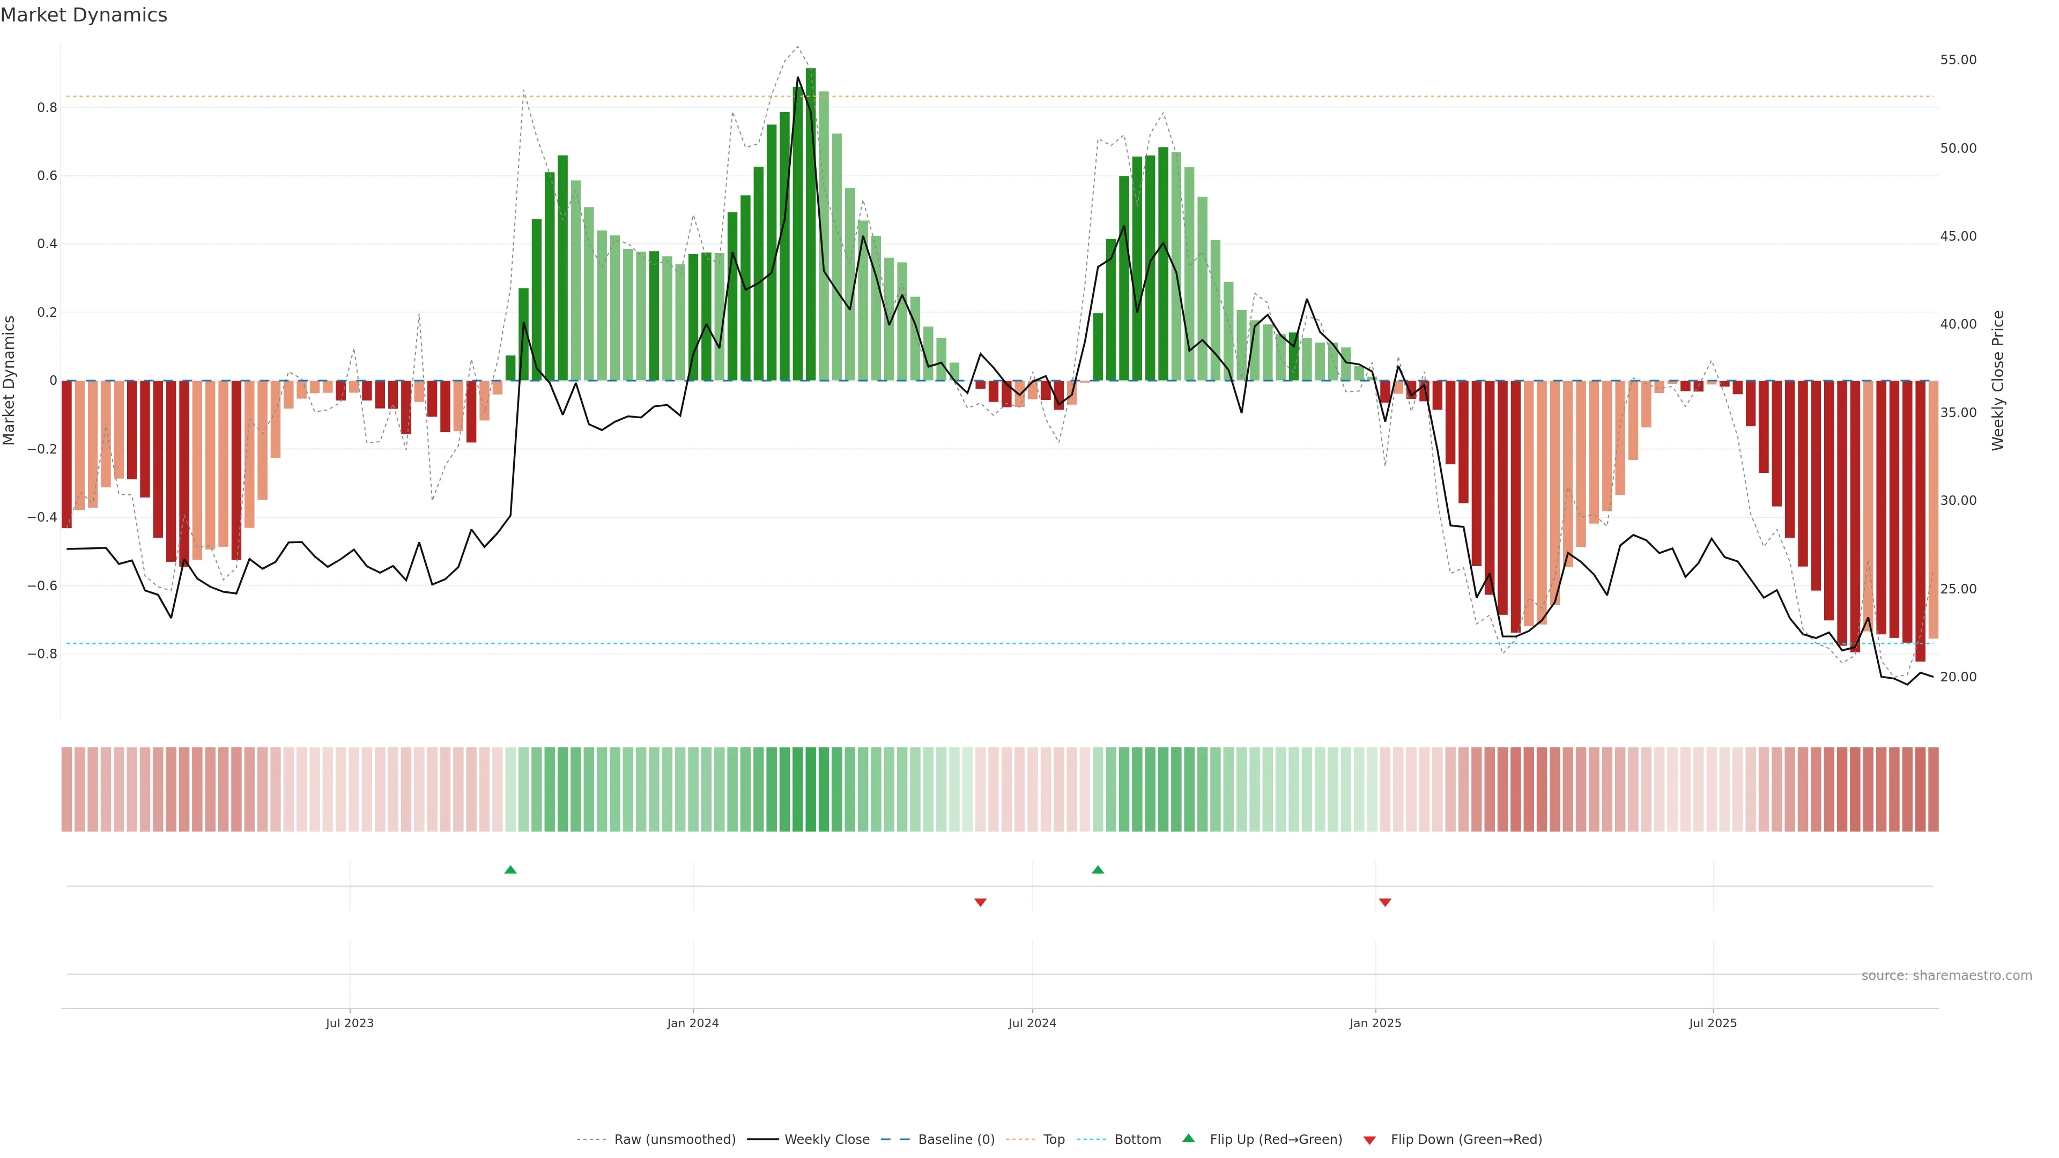Click the first green Flip Up triangle marker

(510, 870)
